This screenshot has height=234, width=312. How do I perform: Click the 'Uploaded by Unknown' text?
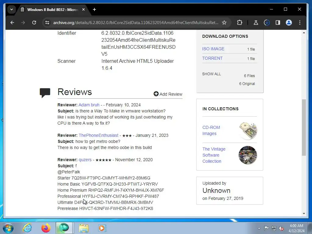coord(216,187)
